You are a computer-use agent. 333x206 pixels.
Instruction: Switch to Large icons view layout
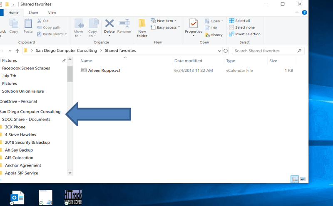point(303,179)
